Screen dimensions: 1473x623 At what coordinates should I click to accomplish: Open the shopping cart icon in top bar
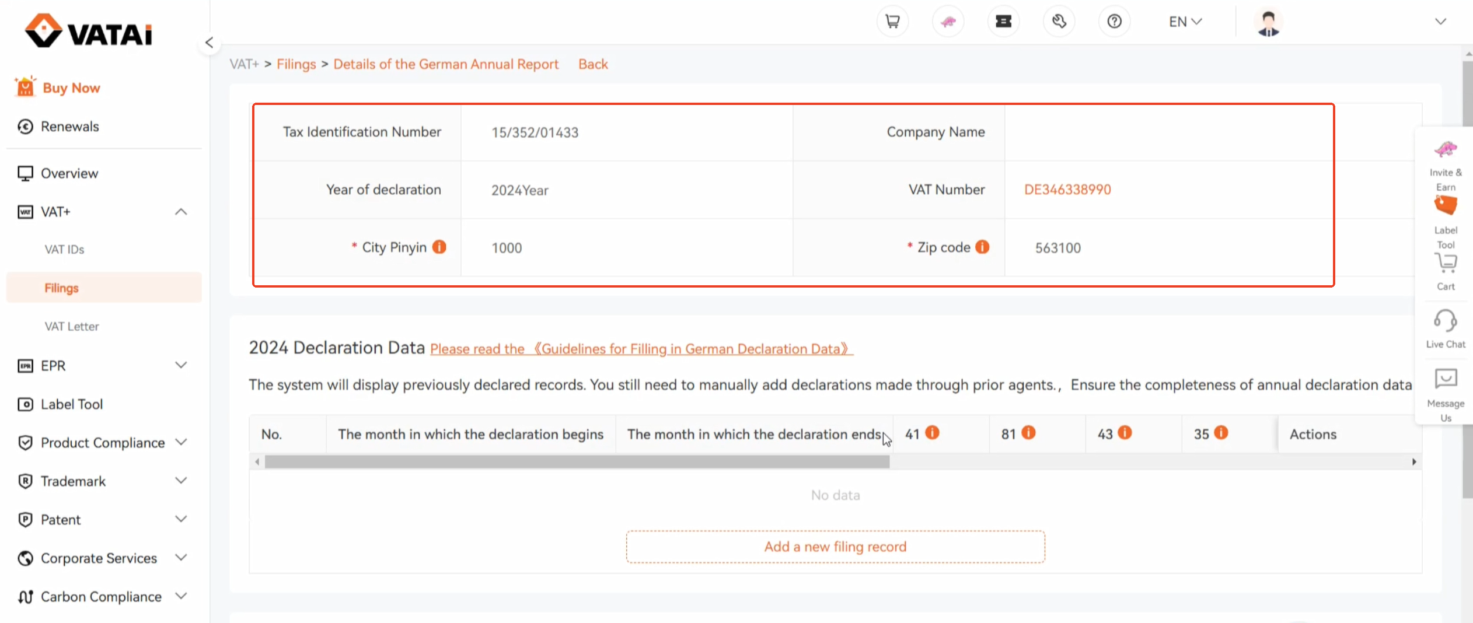[892, 22]
